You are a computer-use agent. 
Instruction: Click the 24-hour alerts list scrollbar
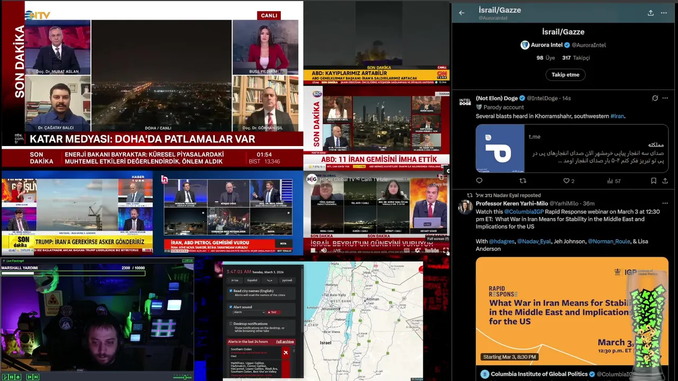pyautogui.click(x=294, y=351)
